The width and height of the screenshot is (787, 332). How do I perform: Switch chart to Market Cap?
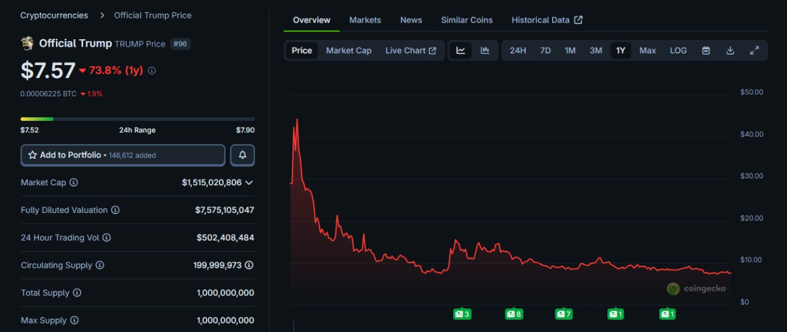click(x=349, y=50)
